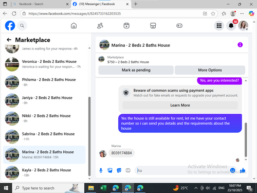Open Nikki's 2 Beds 2 Baths House chat
Image resolution: width=257 pixels, height=193 pixels.
coord(45,118)
